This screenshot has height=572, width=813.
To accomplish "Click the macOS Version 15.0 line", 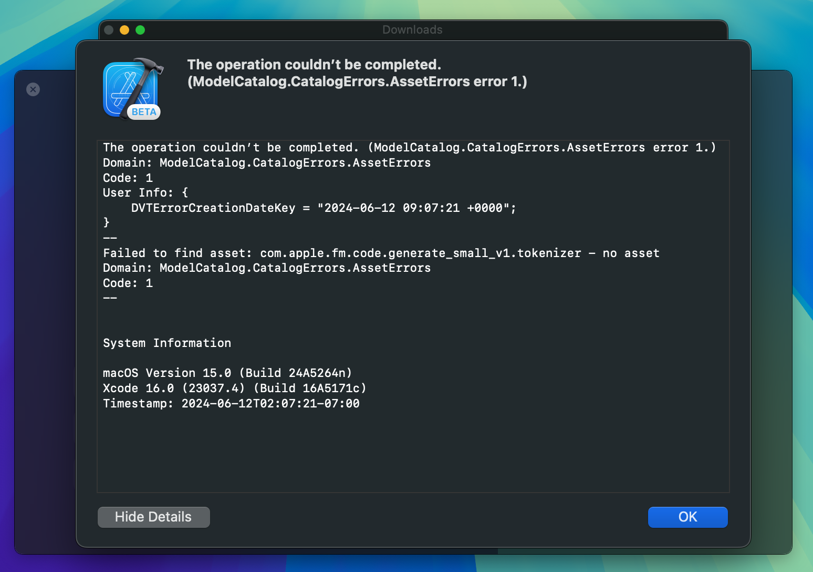I will pyautogui.click(x=227, y=373).
